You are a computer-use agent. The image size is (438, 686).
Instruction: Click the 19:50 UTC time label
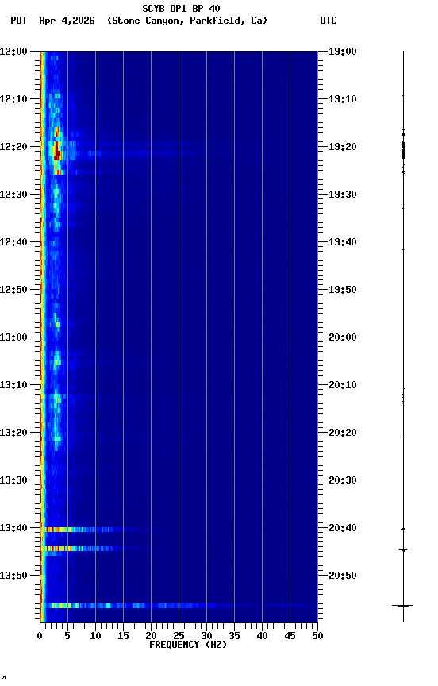pyautogui.click(x=343, y=290)
